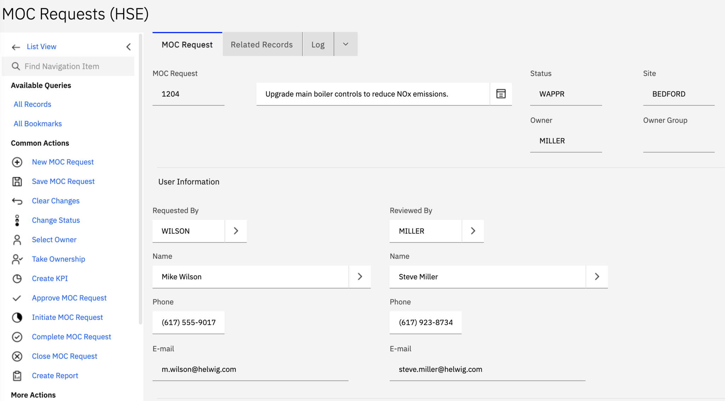
Task: Click the Requested By field WILSON
Action: coord(188,231)
